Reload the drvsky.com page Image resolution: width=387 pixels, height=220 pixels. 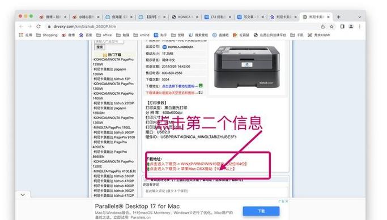click(x=39, y=27)
